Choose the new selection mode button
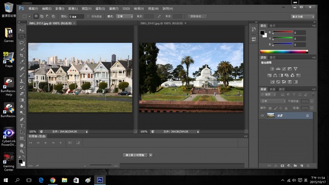 coord(37,16)
